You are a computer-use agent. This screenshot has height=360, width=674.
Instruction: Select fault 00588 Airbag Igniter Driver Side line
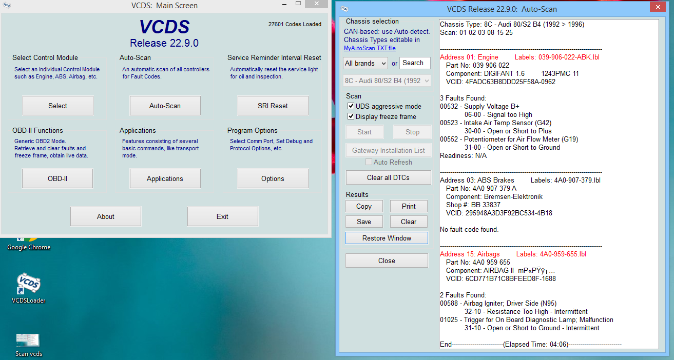coord(498,303)
